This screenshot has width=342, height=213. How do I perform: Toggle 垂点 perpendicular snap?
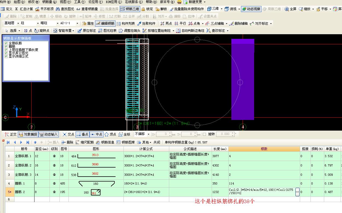tap(82, 134)
